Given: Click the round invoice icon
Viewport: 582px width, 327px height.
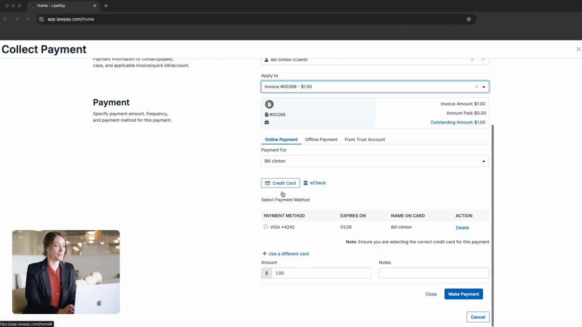Looking at the screenshot, I should pos(269,104).
